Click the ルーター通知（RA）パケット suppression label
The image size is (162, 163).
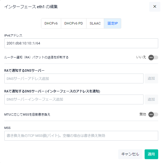coord(36,57)
